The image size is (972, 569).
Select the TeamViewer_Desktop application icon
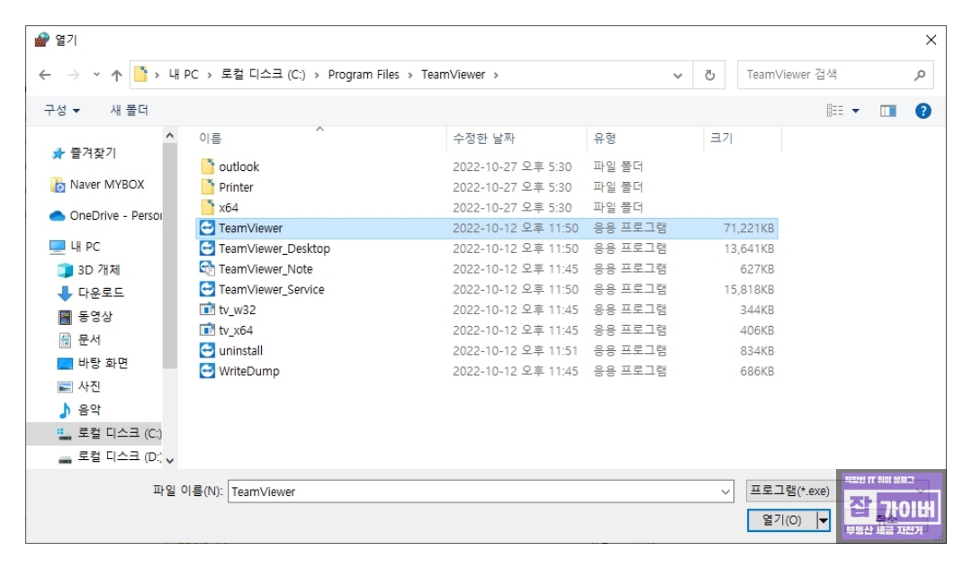point(207,248)
